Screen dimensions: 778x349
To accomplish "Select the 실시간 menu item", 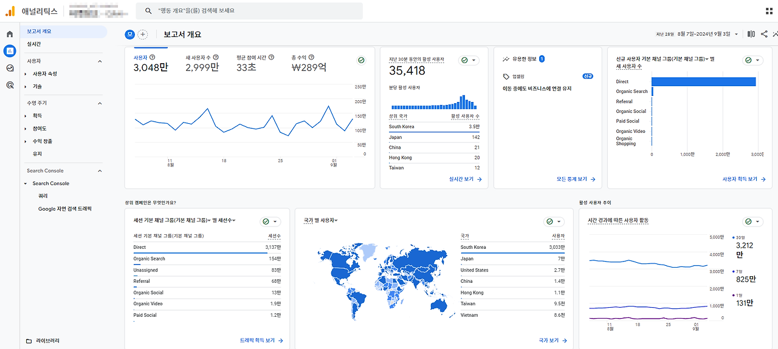I will point(34,44).
